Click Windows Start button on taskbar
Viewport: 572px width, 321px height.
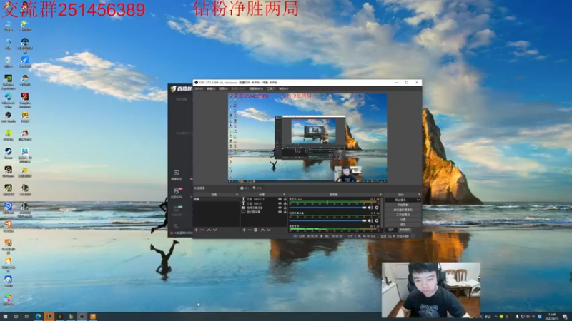5,316
